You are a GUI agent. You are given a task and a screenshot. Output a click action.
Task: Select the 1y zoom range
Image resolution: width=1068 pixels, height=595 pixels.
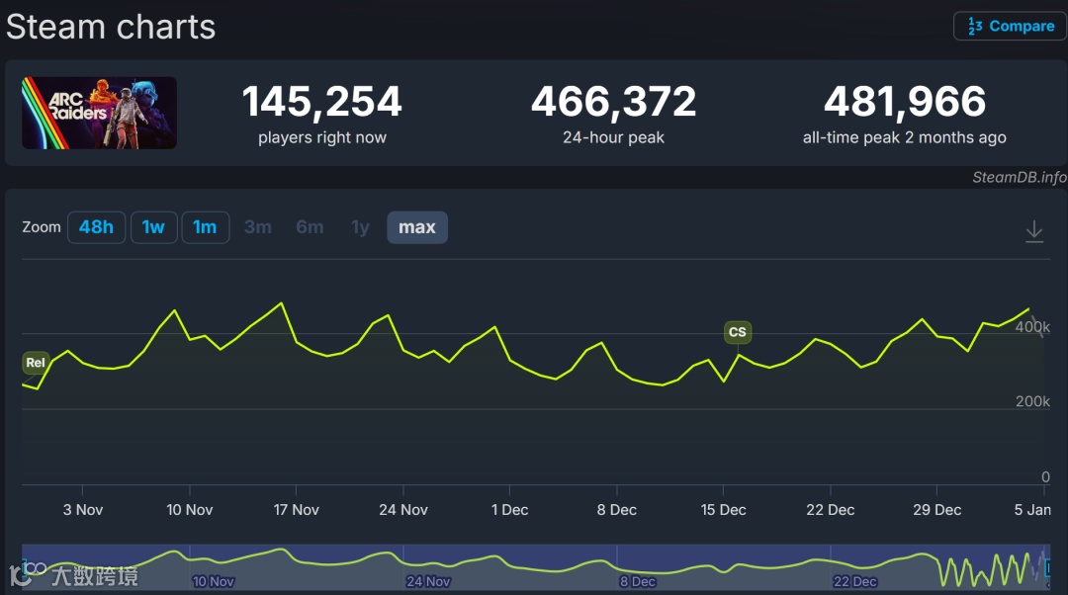point(360,227)
